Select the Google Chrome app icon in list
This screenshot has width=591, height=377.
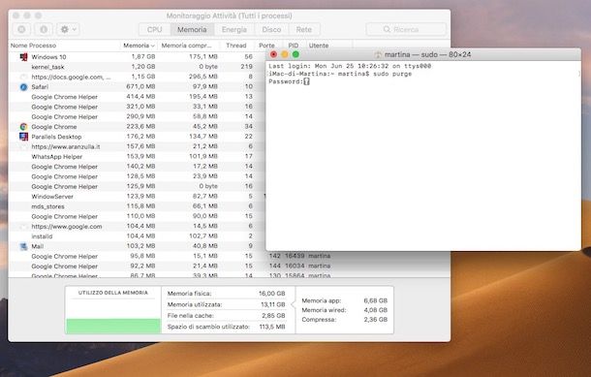23,127
